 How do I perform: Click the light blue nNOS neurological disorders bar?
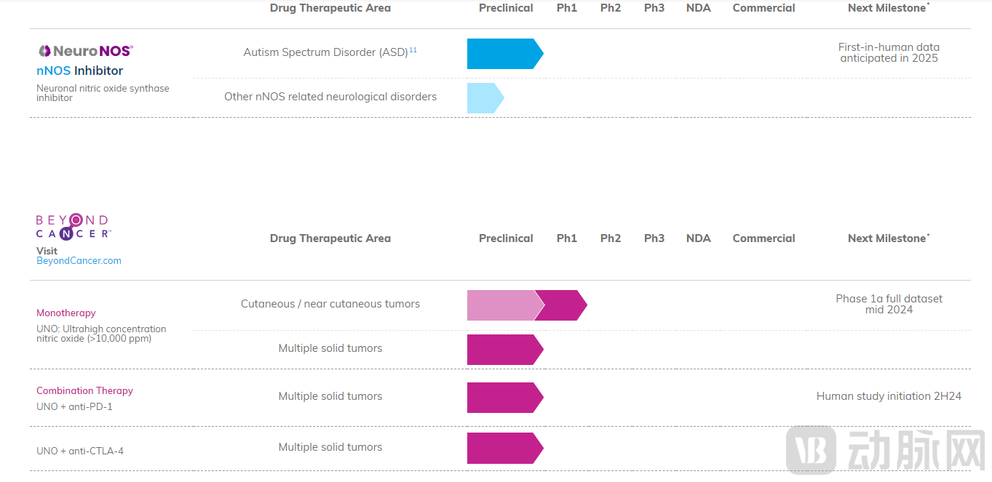pos(483,98)
